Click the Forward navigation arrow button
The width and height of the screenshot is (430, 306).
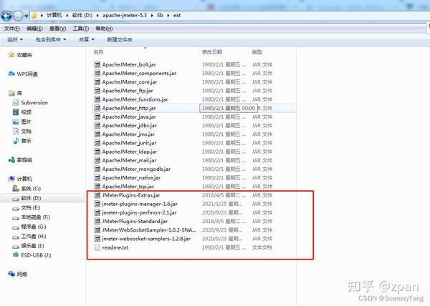tap(18, 16)
